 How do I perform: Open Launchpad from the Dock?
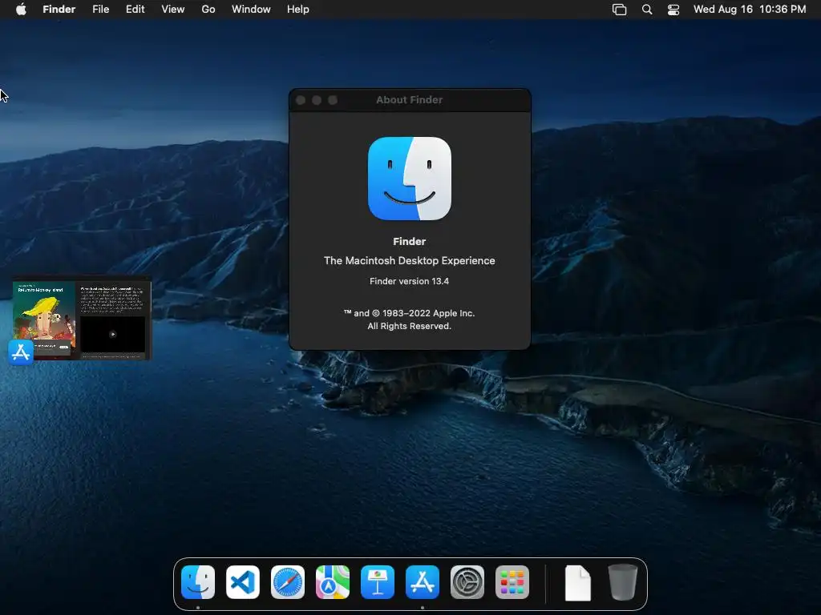[512, 582]
